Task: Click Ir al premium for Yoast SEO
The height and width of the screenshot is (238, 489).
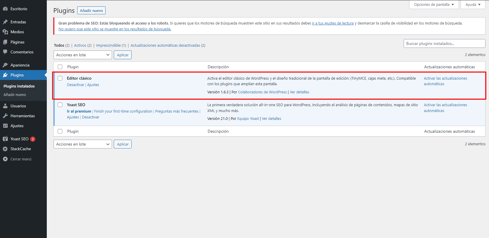Action: point(79,111)
